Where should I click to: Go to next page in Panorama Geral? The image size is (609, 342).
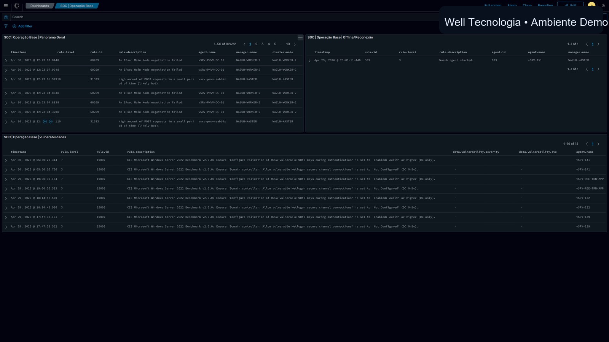[x=295, y=44]
